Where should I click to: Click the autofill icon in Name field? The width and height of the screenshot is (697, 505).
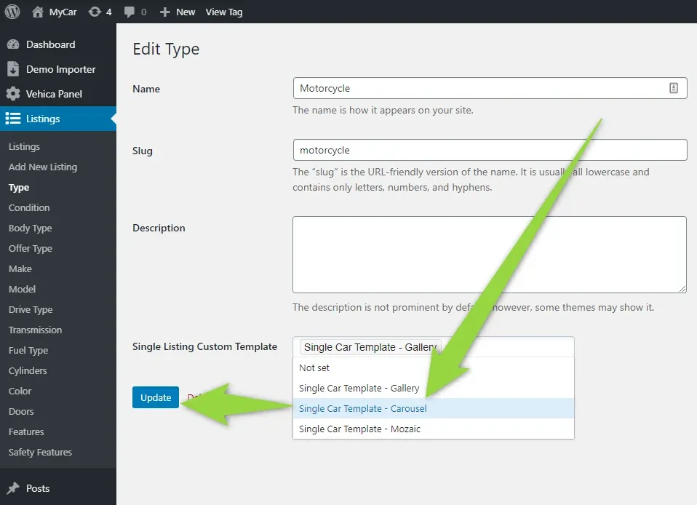tap(674, 88)
